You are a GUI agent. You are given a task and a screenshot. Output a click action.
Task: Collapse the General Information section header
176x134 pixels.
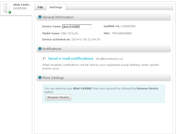[x=104, y=17]
